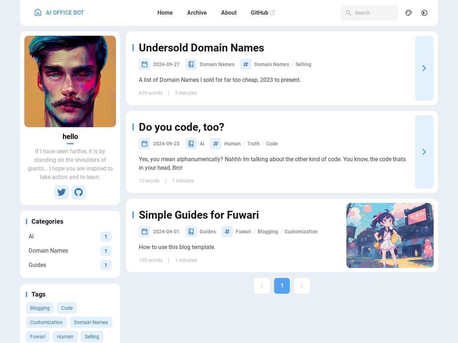Screen dimensions: 458x343
Task: Select the Blogging tag chip
Action: [x=40, y=308]
